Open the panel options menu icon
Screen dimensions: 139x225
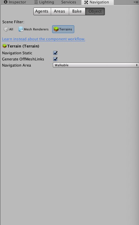point(136,2)
